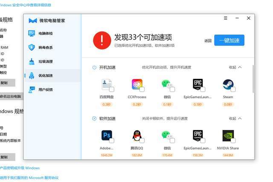Click 命名这台电脑 button in Settings window

coord(11,96)
